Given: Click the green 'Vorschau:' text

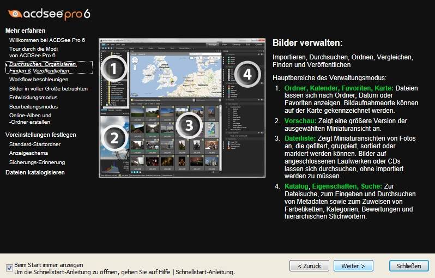Looking at the screenshot, I should pos(300,121).
